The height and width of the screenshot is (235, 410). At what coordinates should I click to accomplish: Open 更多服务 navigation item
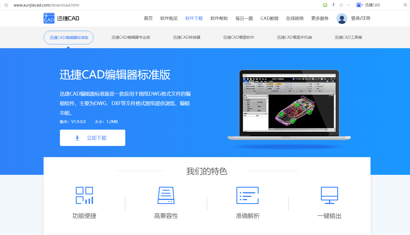(x=320, y=18)
